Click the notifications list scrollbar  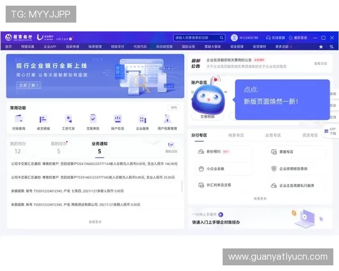pos(182,186)
